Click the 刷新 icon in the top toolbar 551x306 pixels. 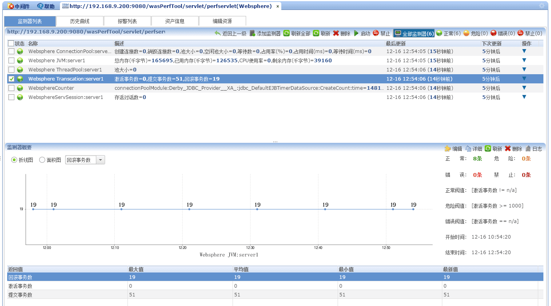point(316,34)
